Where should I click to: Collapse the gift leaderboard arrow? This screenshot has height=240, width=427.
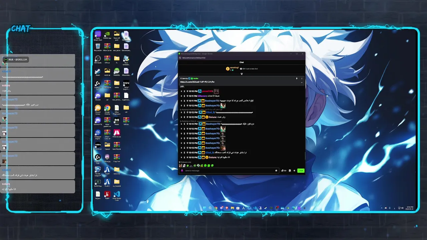click(x=242, y=74)
